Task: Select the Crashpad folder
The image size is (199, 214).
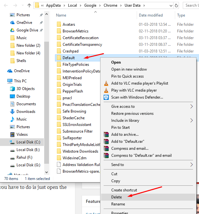Action: tap(70, 51)
